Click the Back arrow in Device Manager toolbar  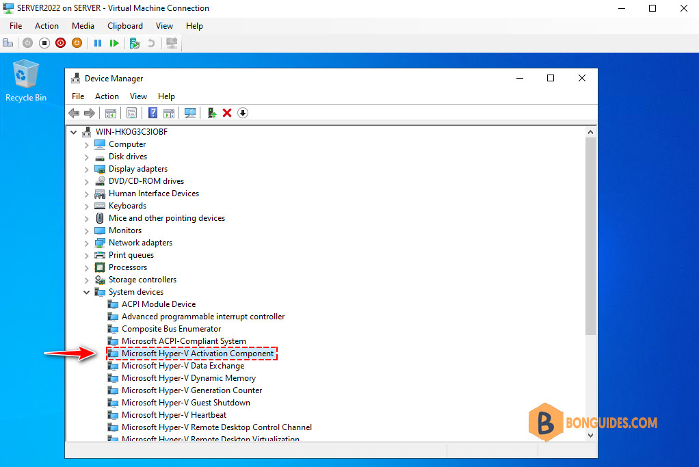tap(74, 114)
